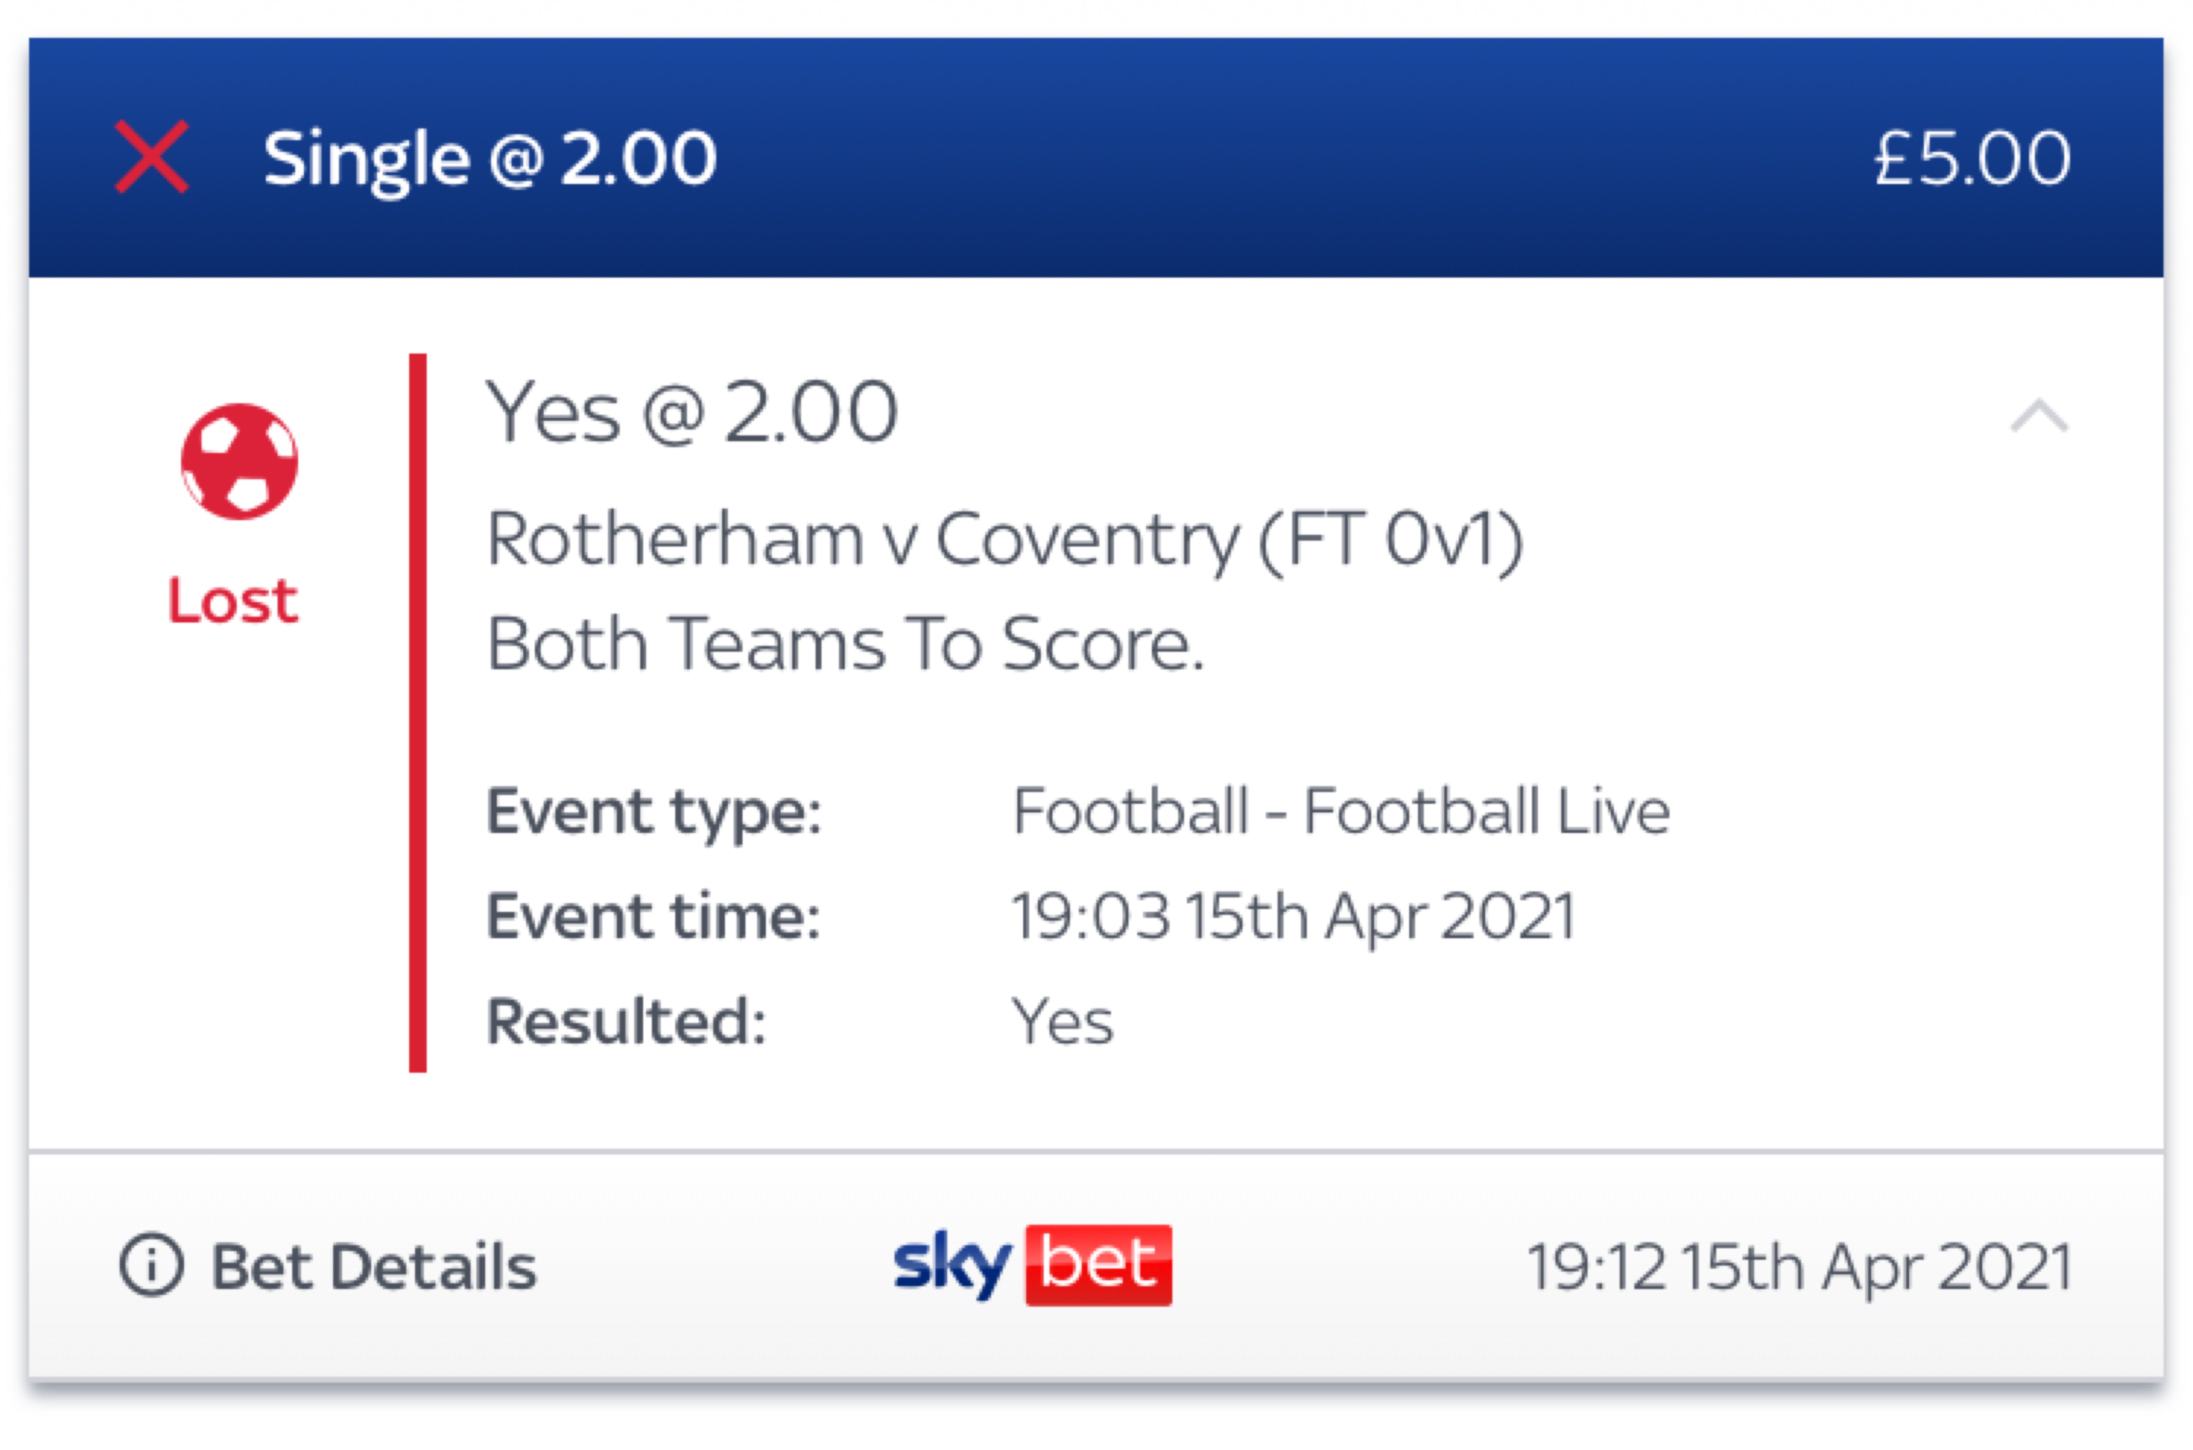Select the 'Yes @ 2.00' selection text
The width and height of the screenshot is (2193, 1450).
[692, 413]
